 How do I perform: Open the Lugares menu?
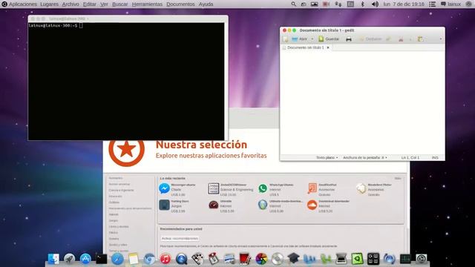coord(50,4)
